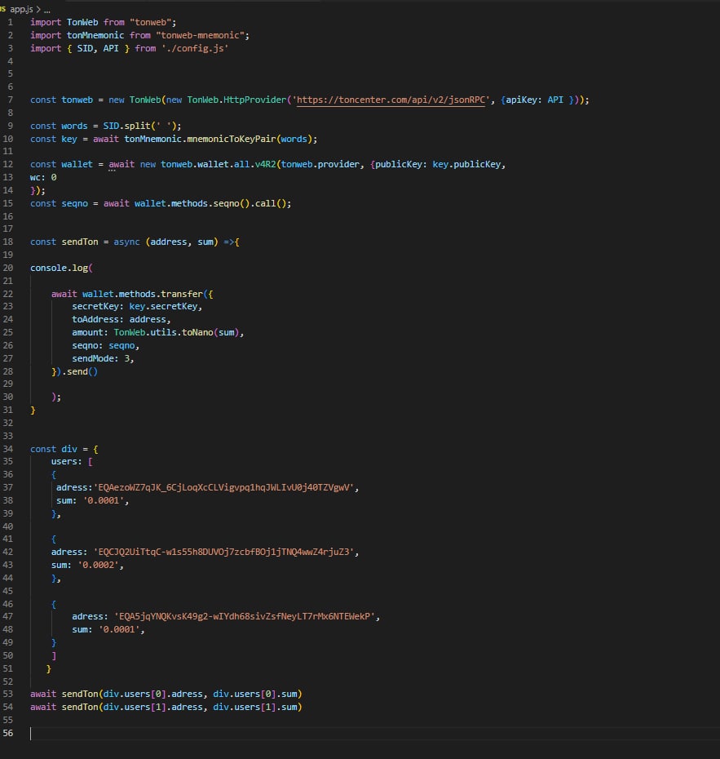
Task: Click line number 12 in the gutter
Action: point(7,164)
